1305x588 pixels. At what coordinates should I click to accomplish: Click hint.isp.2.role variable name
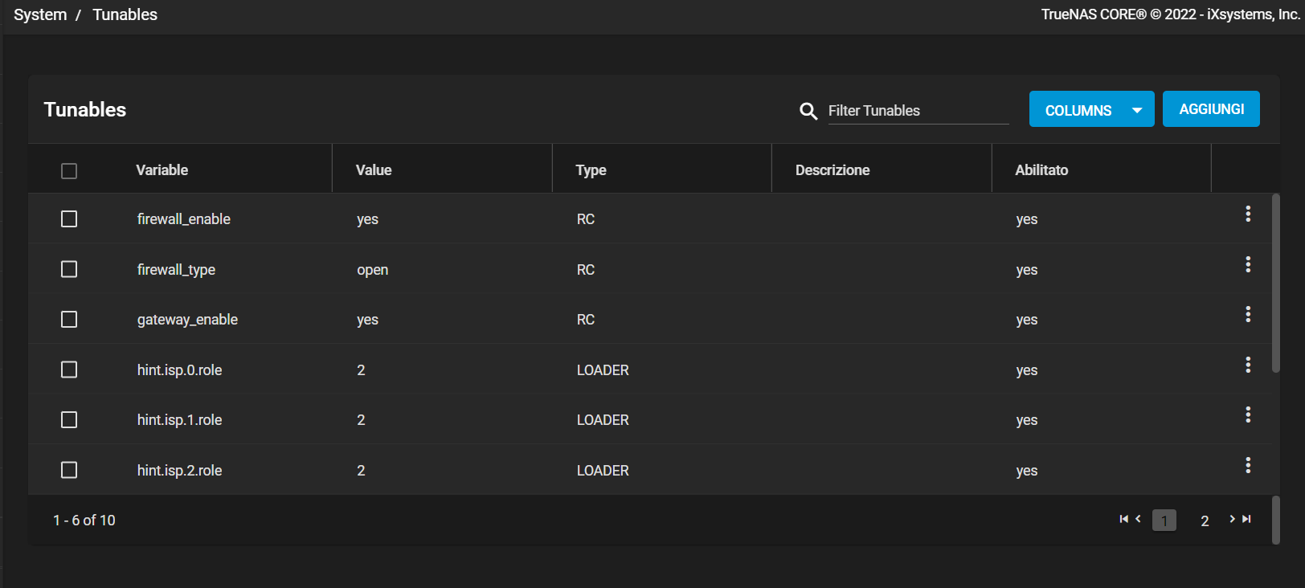[179, 471]
